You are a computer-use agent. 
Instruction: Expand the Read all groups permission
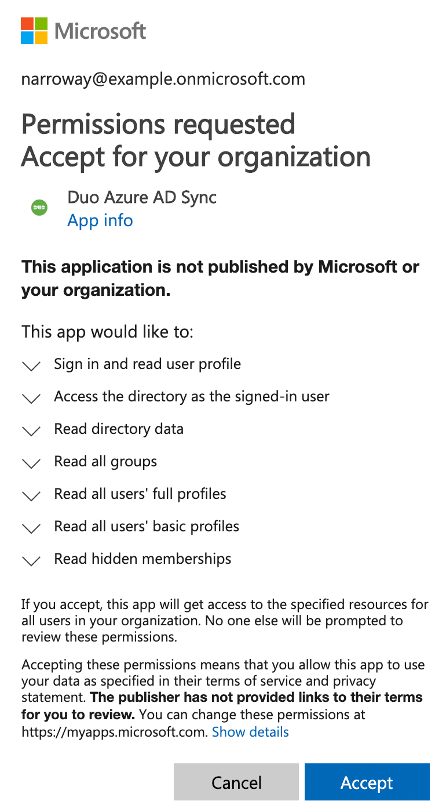(31, 463)
